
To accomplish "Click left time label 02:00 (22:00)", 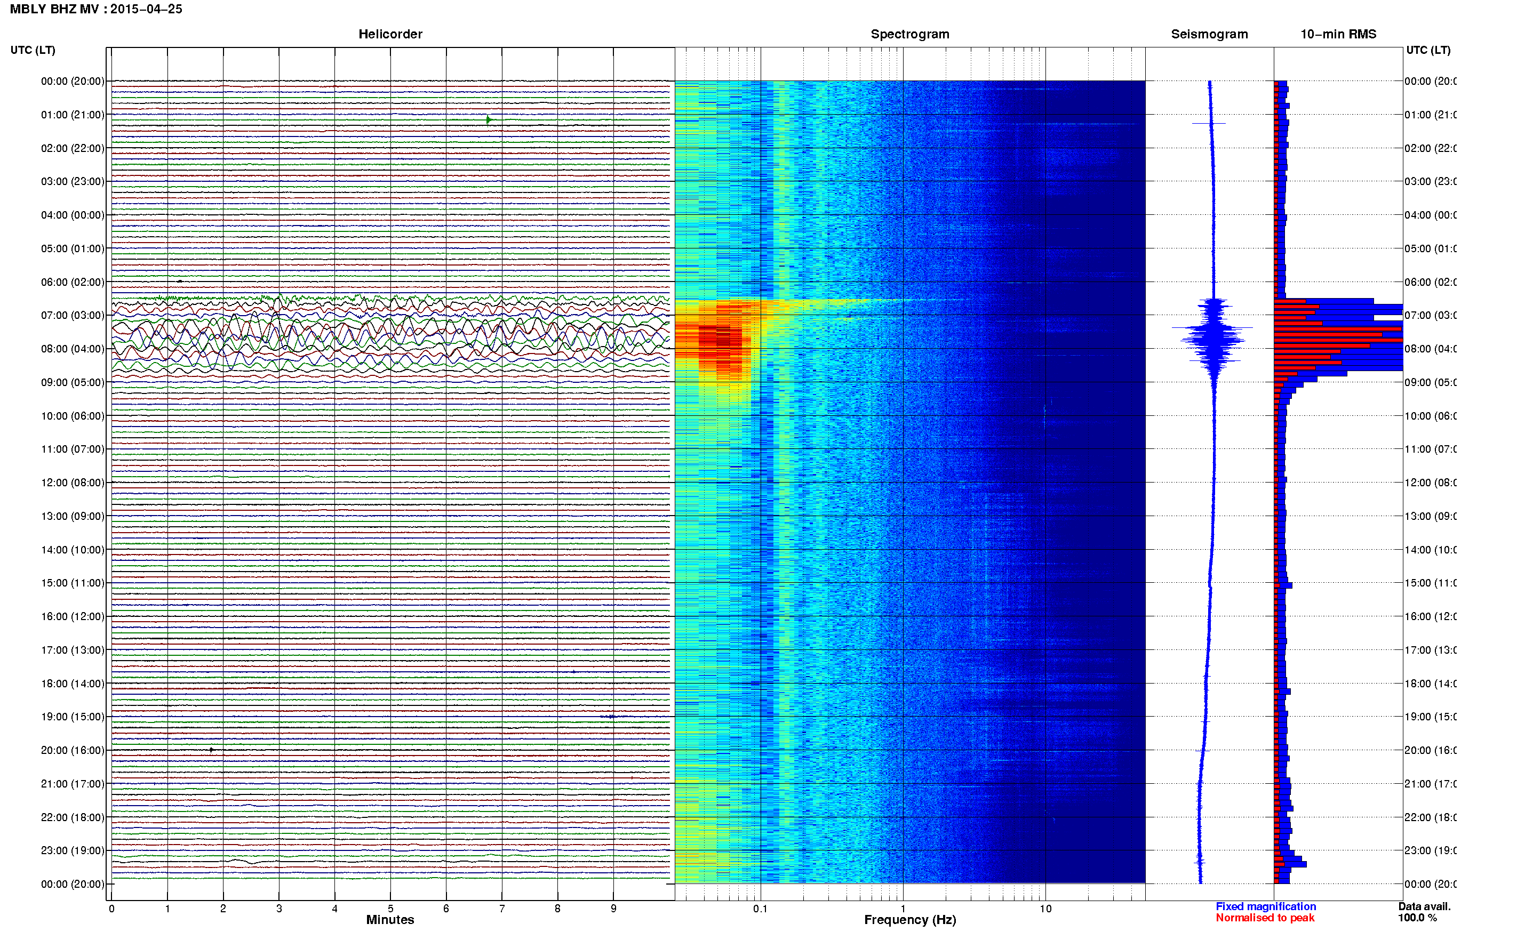I will [x=73, y=149].
